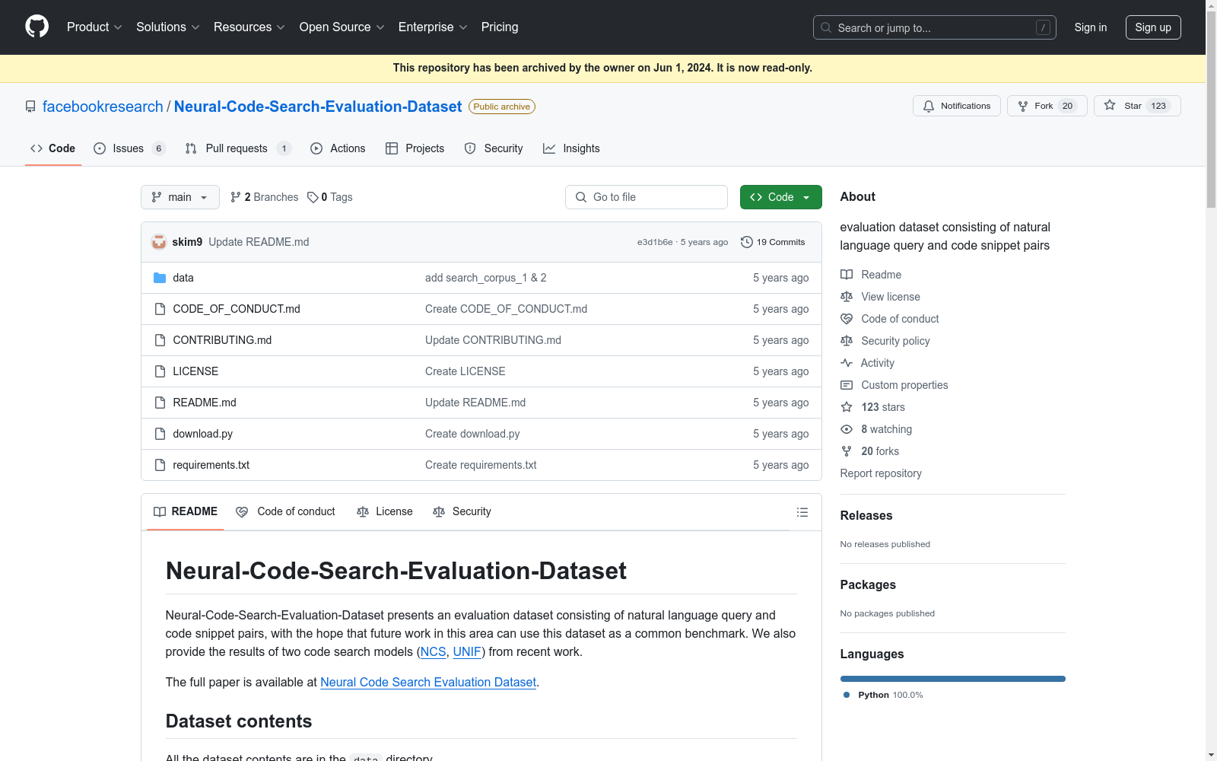Click the skim9 avatar image

(x=159, y=242)
